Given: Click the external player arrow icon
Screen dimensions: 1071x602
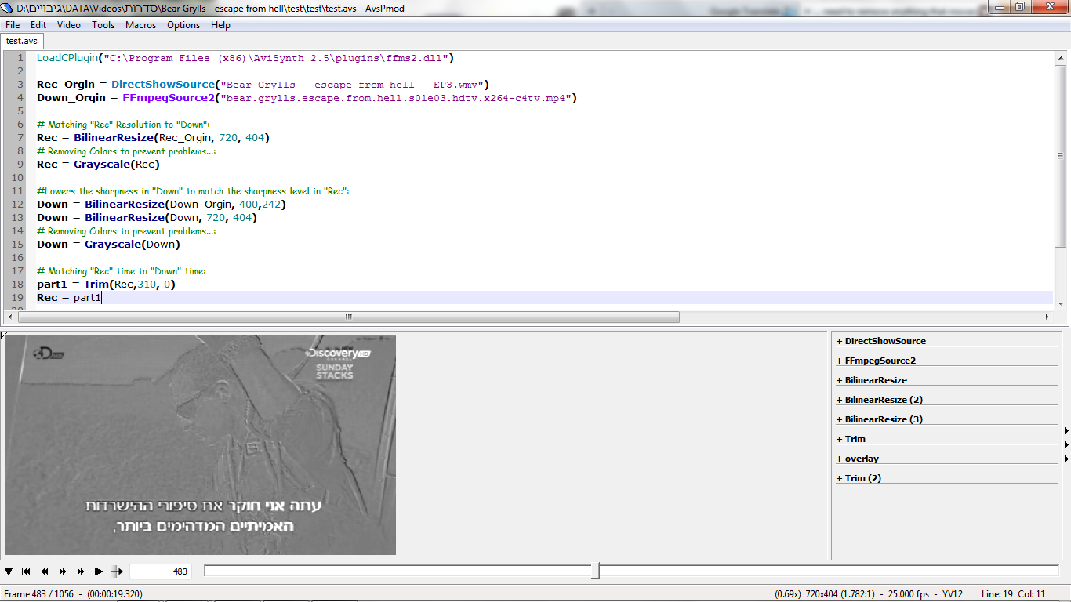Looking at the screenshot, I should [x=117, y=571].
